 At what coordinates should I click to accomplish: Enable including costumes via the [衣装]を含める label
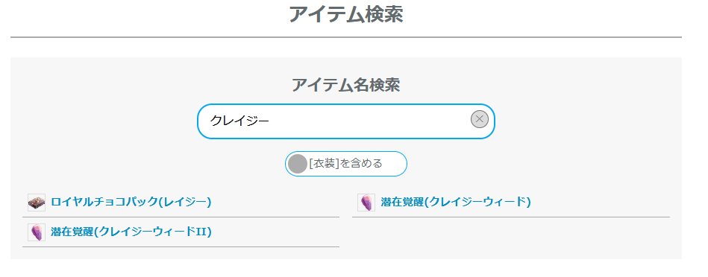point(346,164)
